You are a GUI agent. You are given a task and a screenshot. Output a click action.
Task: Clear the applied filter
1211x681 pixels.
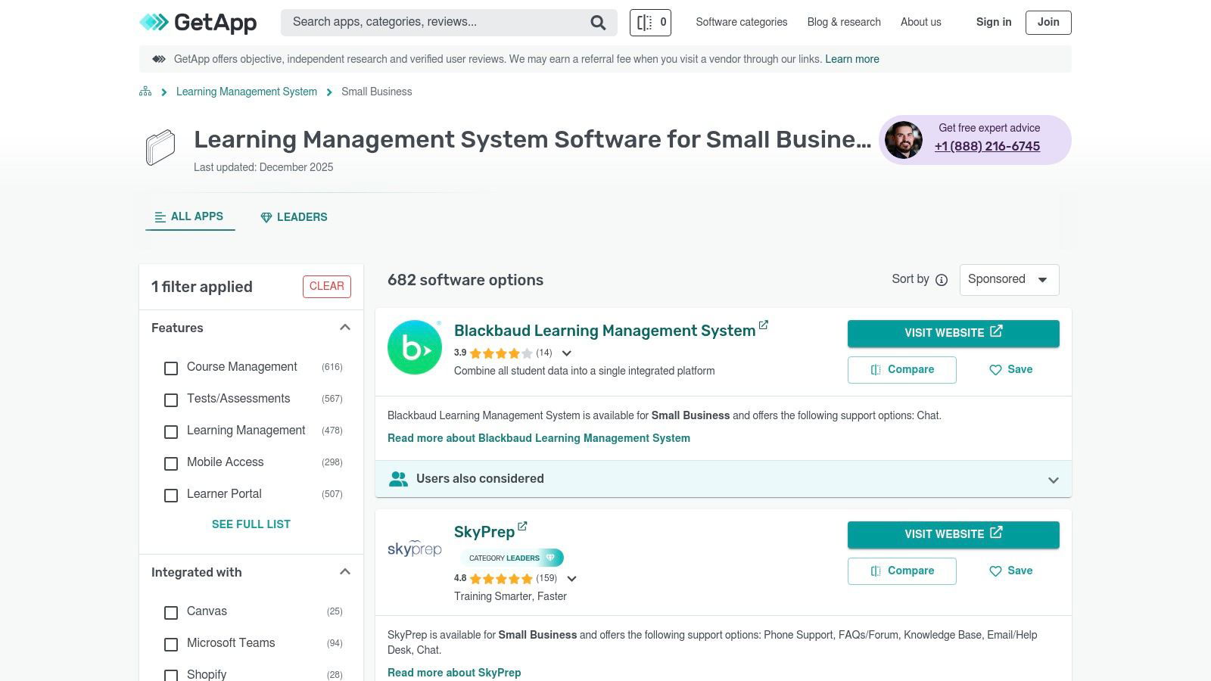pos(327,287)
